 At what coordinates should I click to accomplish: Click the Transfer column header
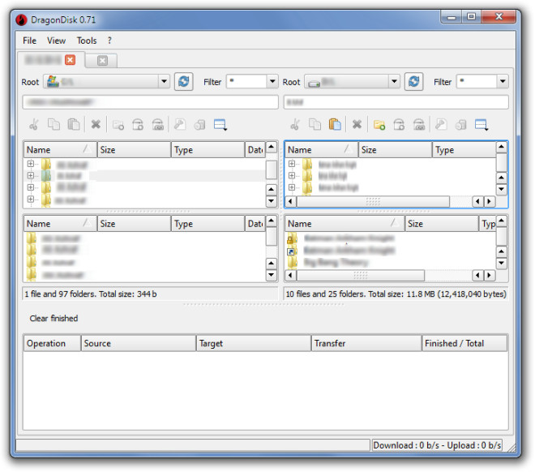[x=366, y=343]
